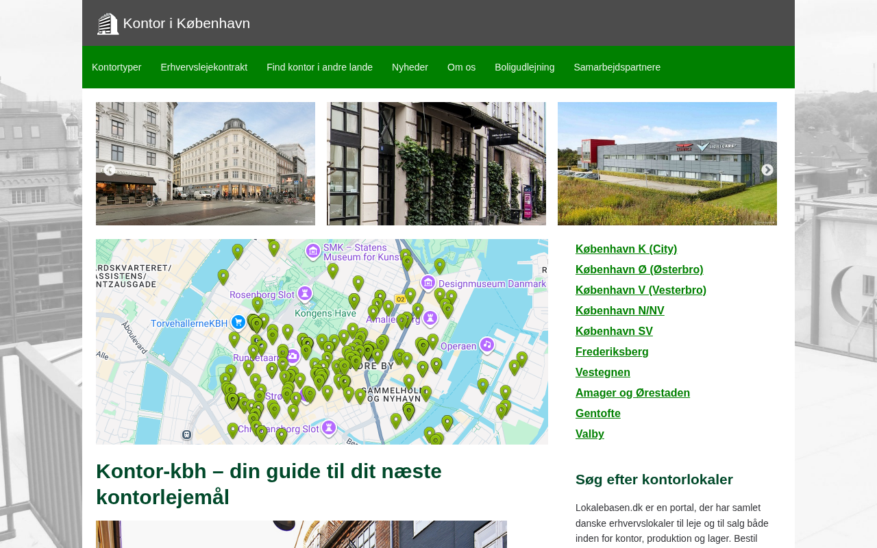The width and height of the screenshot is (877, 548).
Task: Open Erhvervslejekontrakt in navigation bar
Action: coord(204,67)
